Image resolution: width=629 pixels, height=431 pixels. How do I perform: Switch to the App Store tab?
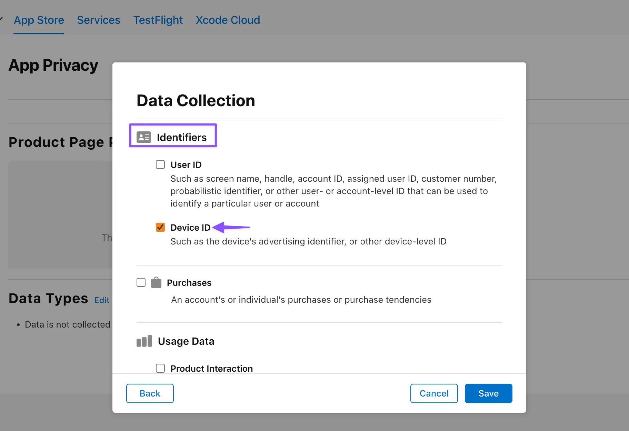coord(39,20)
